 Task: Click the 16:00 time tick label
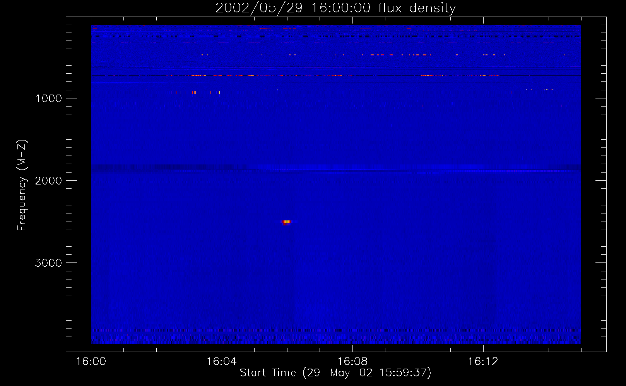[91, 362]
